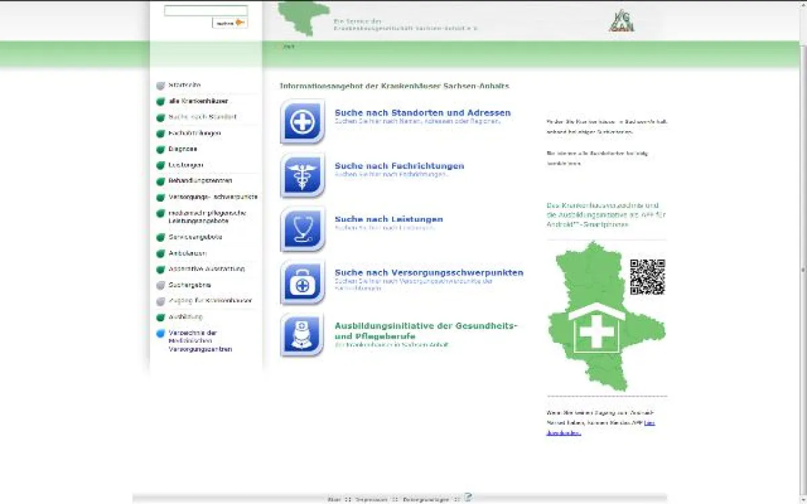The image size is (807, 504).
Task: Open the Suche nach Fachrichtungen heading link
Action: 400,165
